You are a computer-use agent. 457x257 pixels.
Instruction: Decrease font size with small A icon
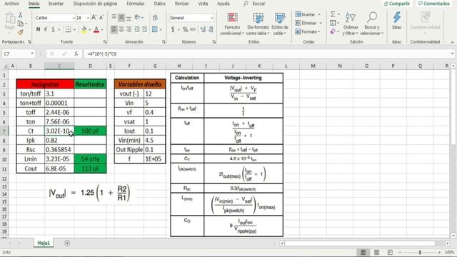point(101,18)
